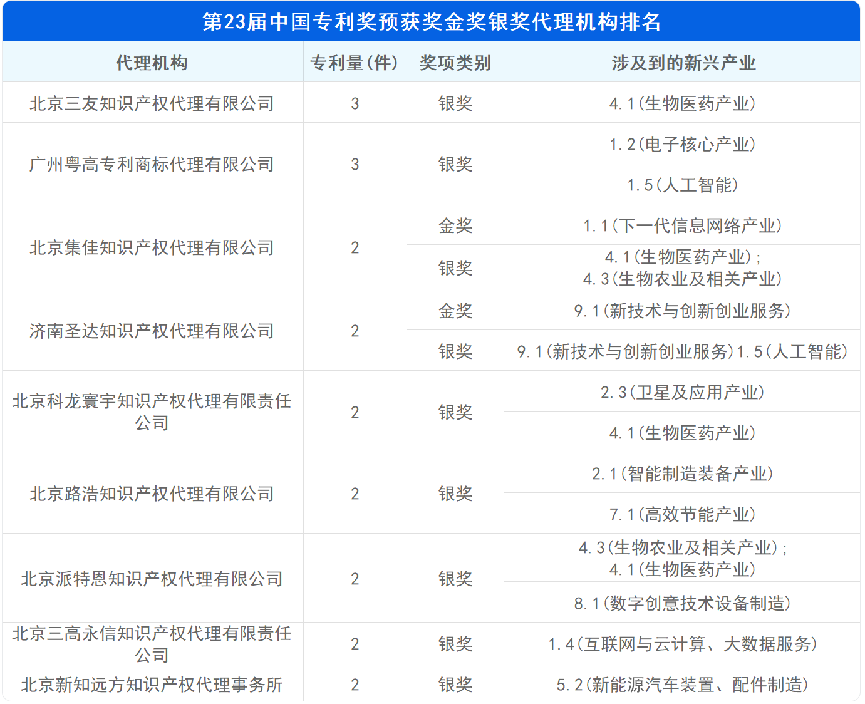The image size is (865, 704).
Task: Select the 1.2(电子核心产业) cell
Action: 682,143
